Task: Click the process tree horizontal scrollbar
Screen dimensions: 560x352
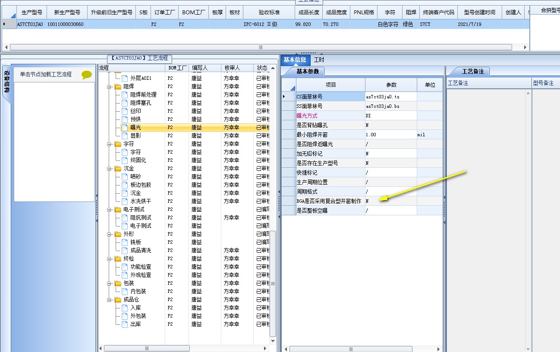Action: (x=147, y=348)
